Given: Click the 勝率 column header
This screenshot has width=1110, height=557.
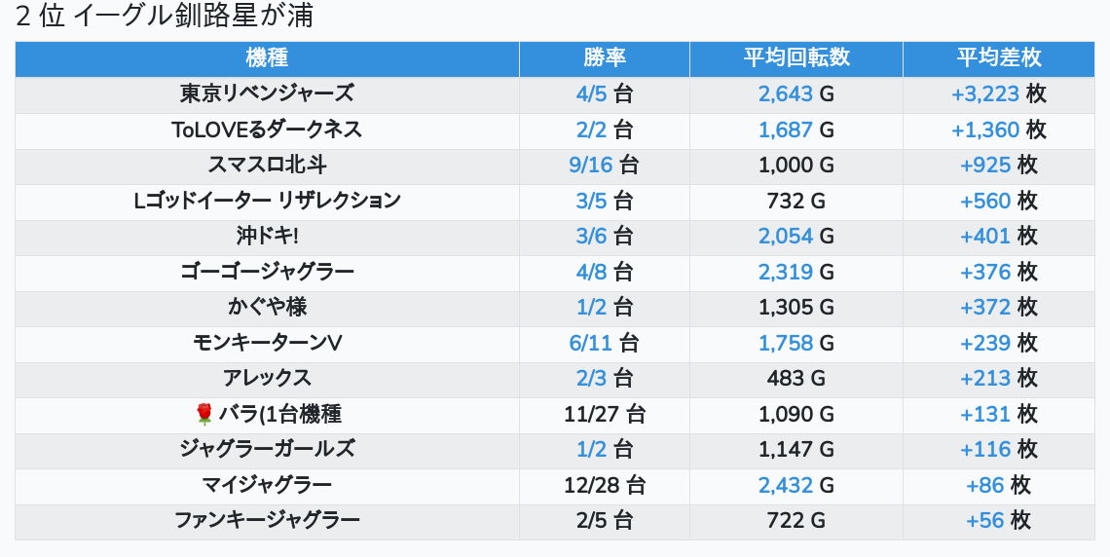Looking at the screenshot, I should point(605,58).
